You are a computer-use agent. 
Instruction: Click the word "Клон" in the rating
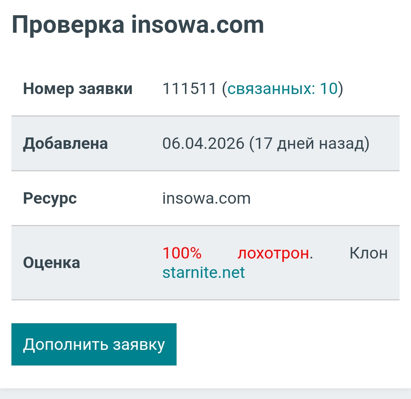pos(368,253)
